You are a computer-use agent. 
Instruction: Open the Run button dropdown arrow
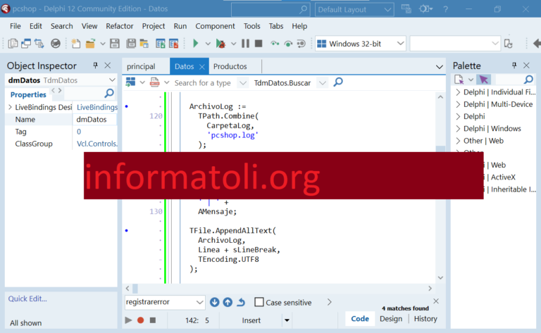[x=208, y=44]
